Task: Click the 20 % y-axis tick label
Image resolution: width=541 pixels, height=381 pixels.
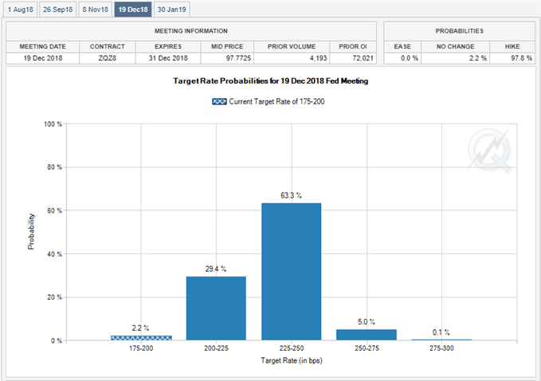Action: pyautogui.click(x=54, y=297)
